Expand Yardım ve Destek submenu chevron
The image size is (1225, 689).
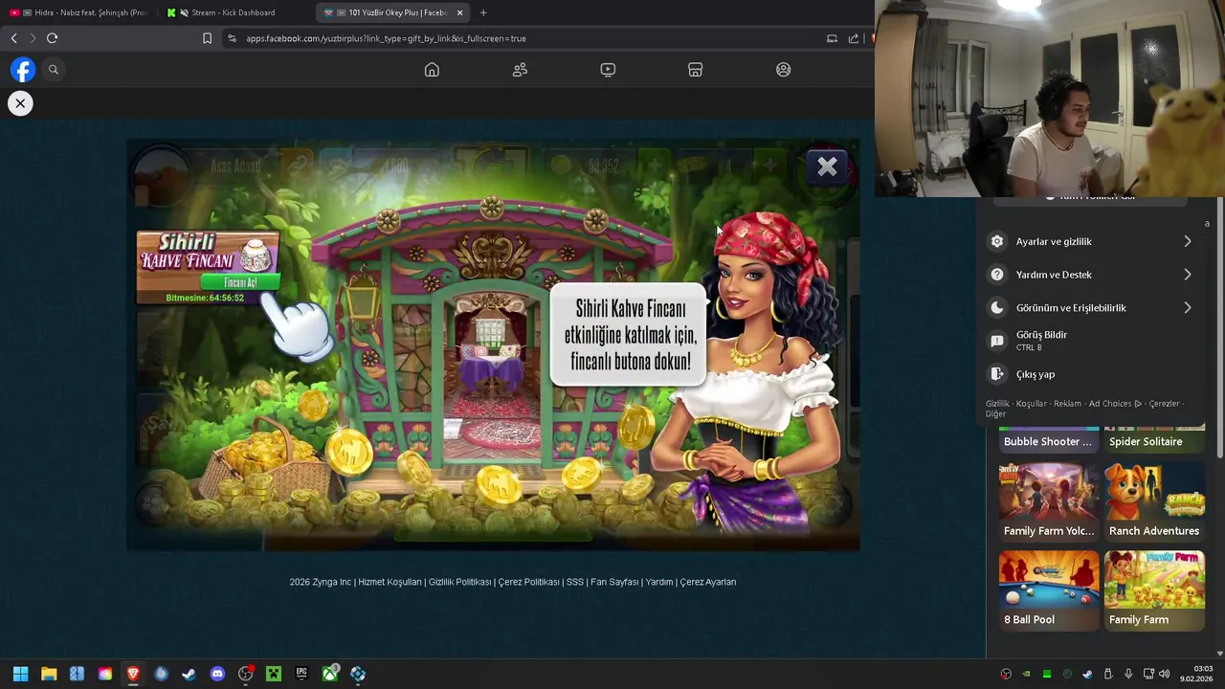point(1188,275)
